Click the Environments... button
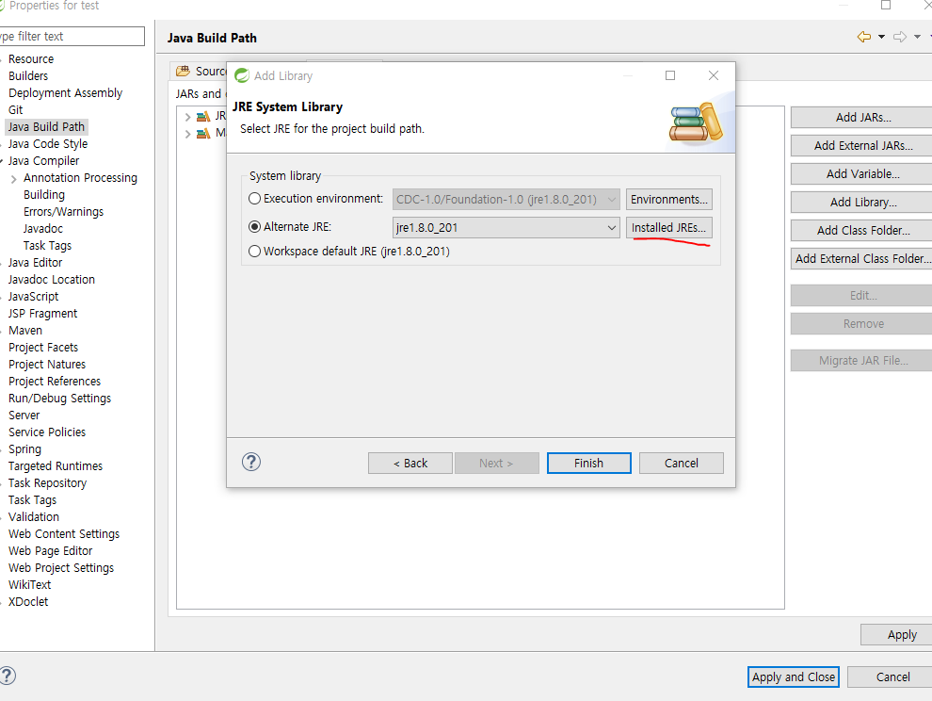 668,200
